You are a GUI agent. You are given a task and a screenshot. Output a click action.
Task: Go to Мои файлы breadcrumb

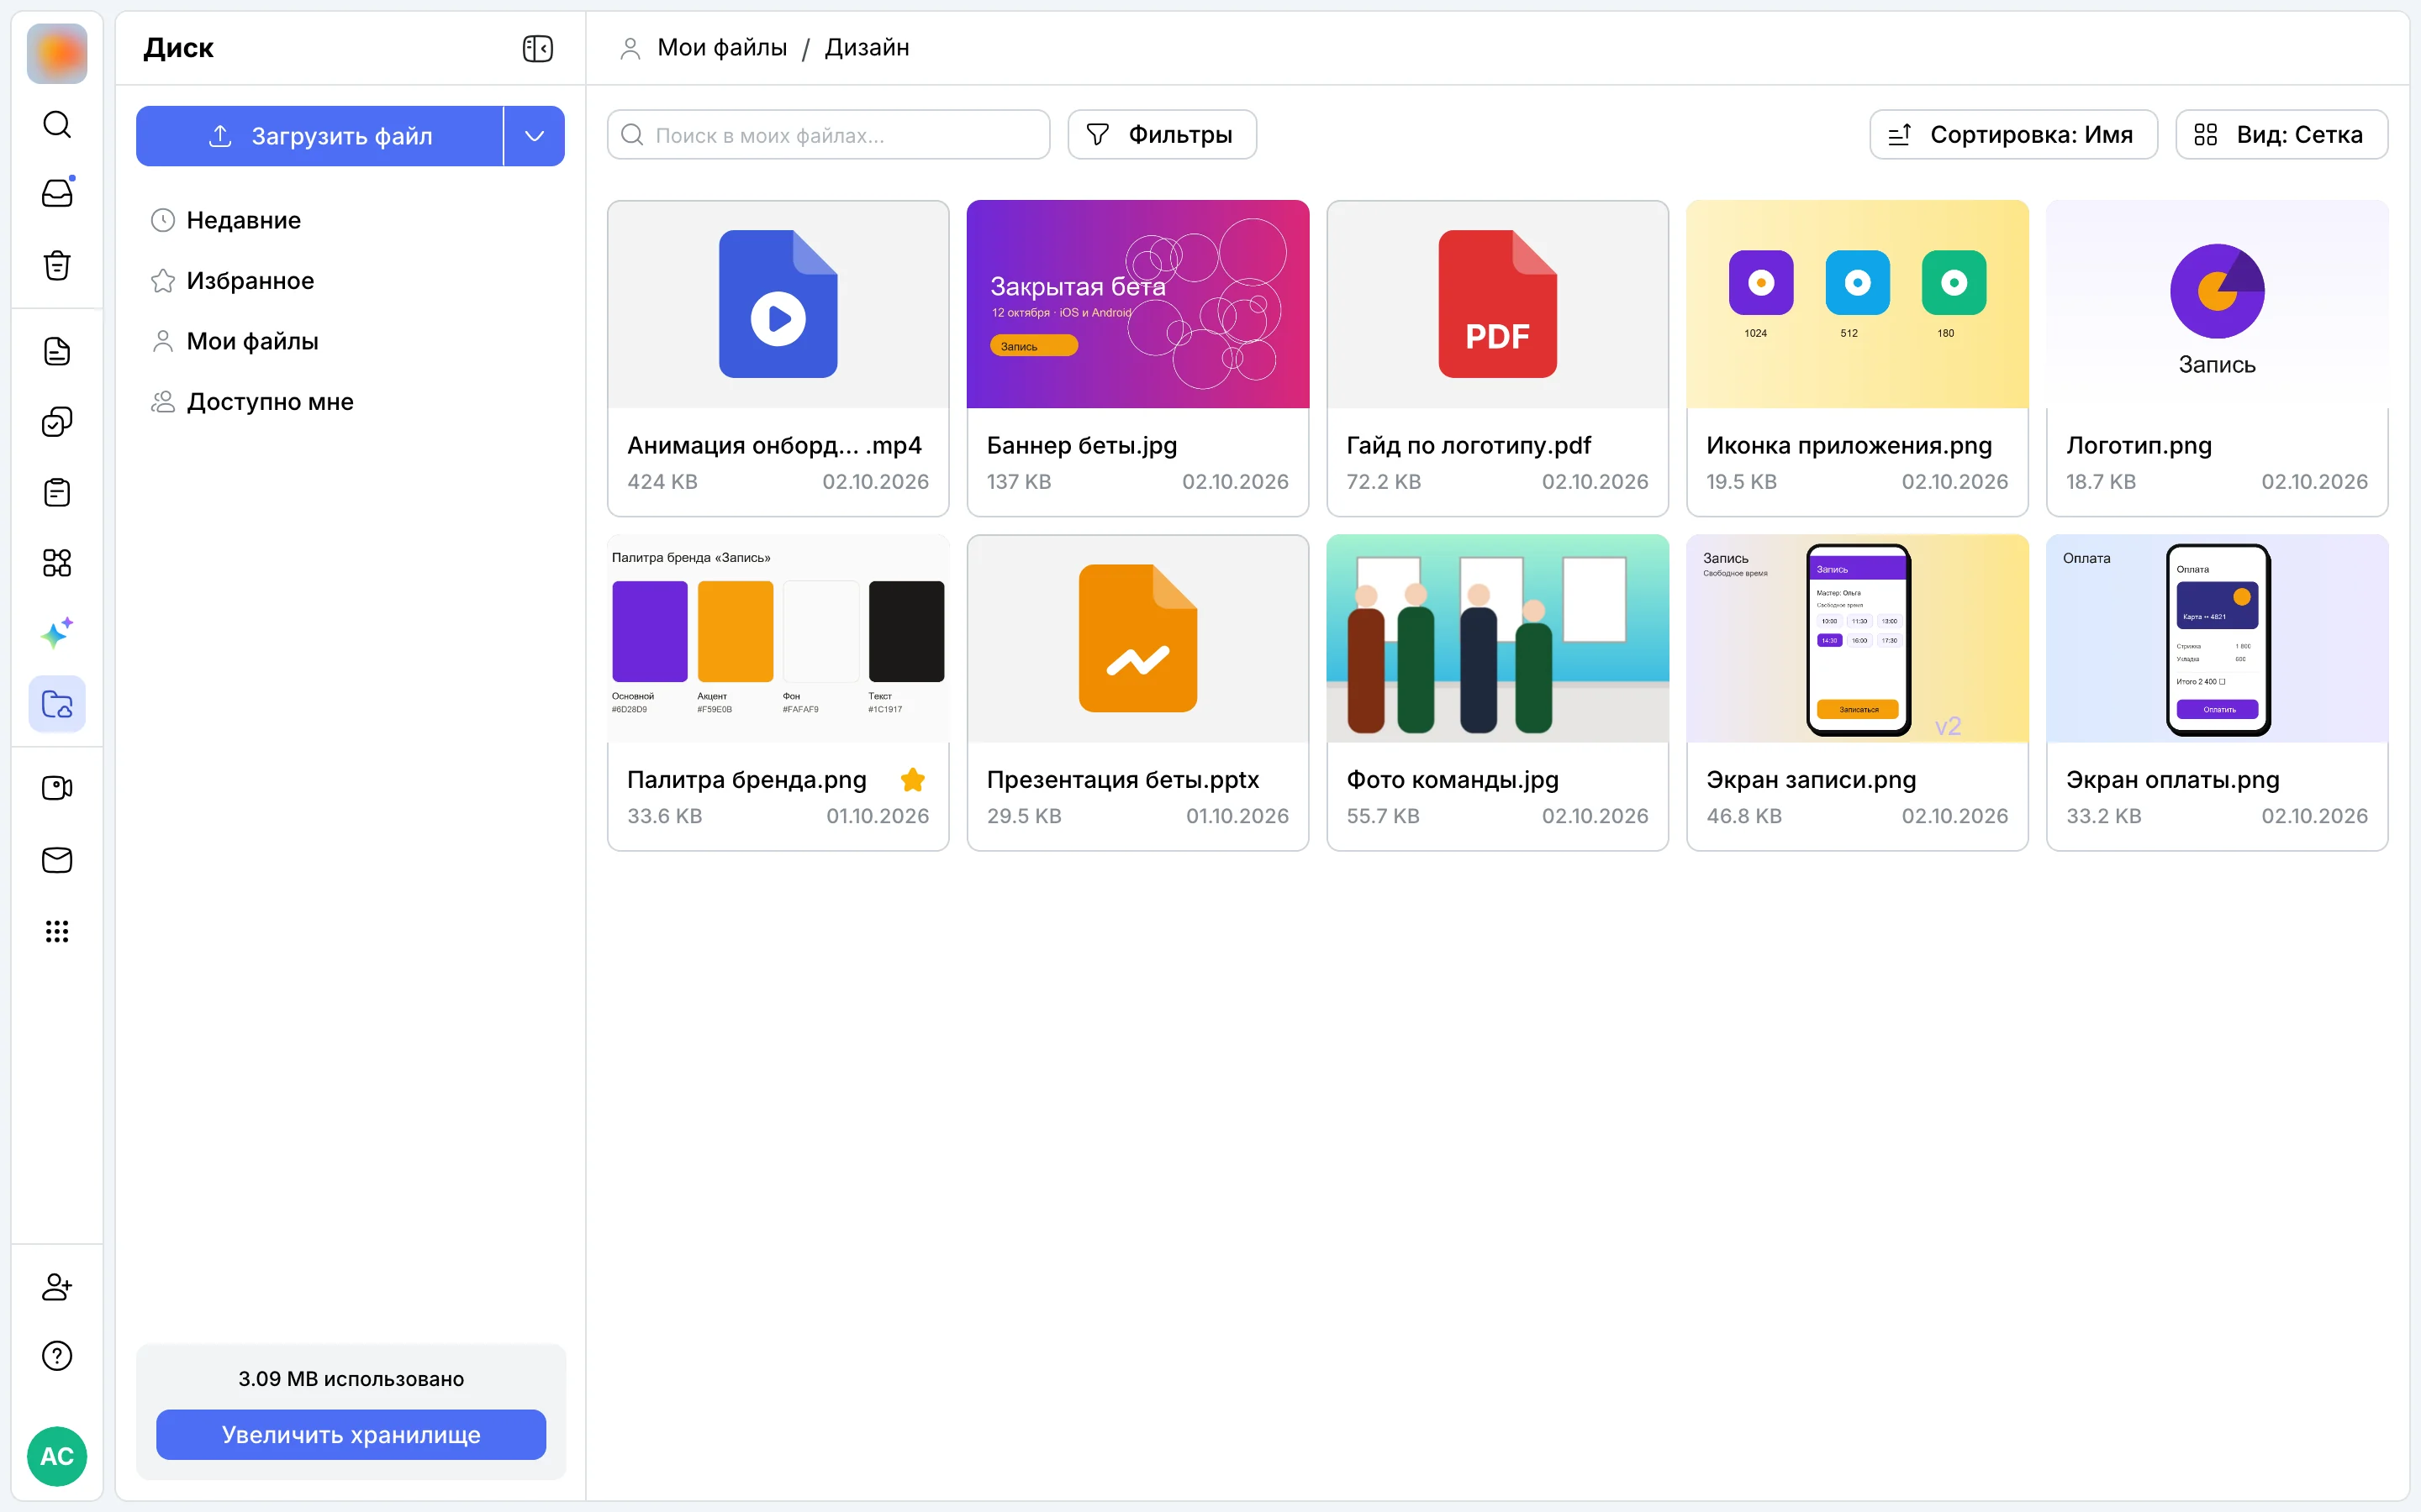[x=721, y=47]
